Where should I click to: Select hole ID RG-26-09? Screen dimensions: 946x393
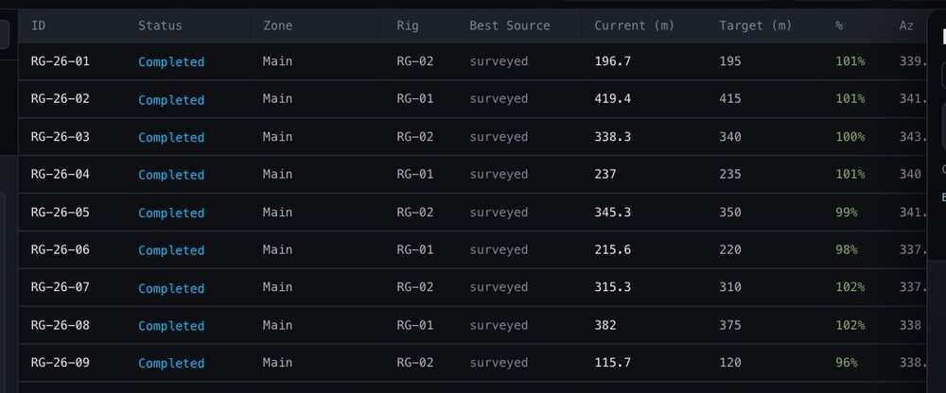coord(61,363)
